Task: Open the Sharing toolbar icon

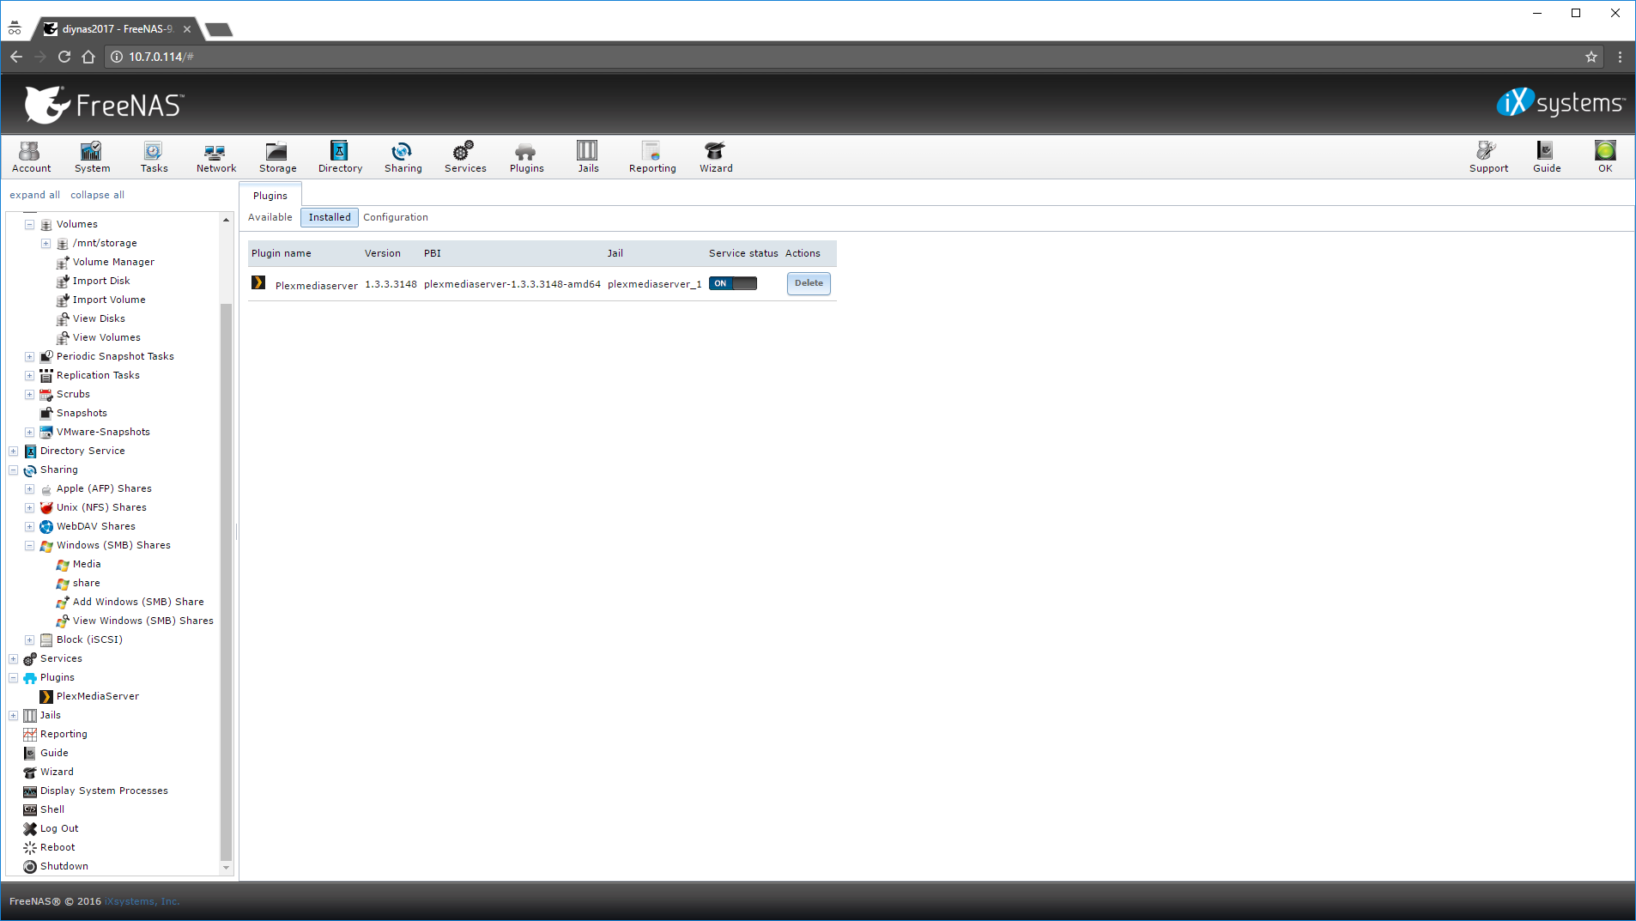Action: (x=403, y=157)
